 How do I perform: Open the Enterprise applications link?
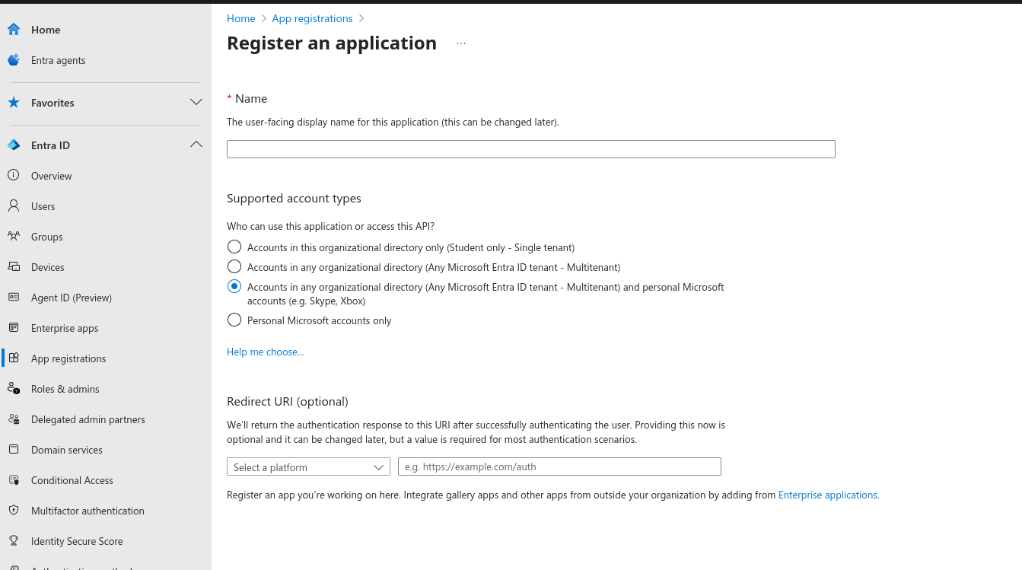(827, 495)
